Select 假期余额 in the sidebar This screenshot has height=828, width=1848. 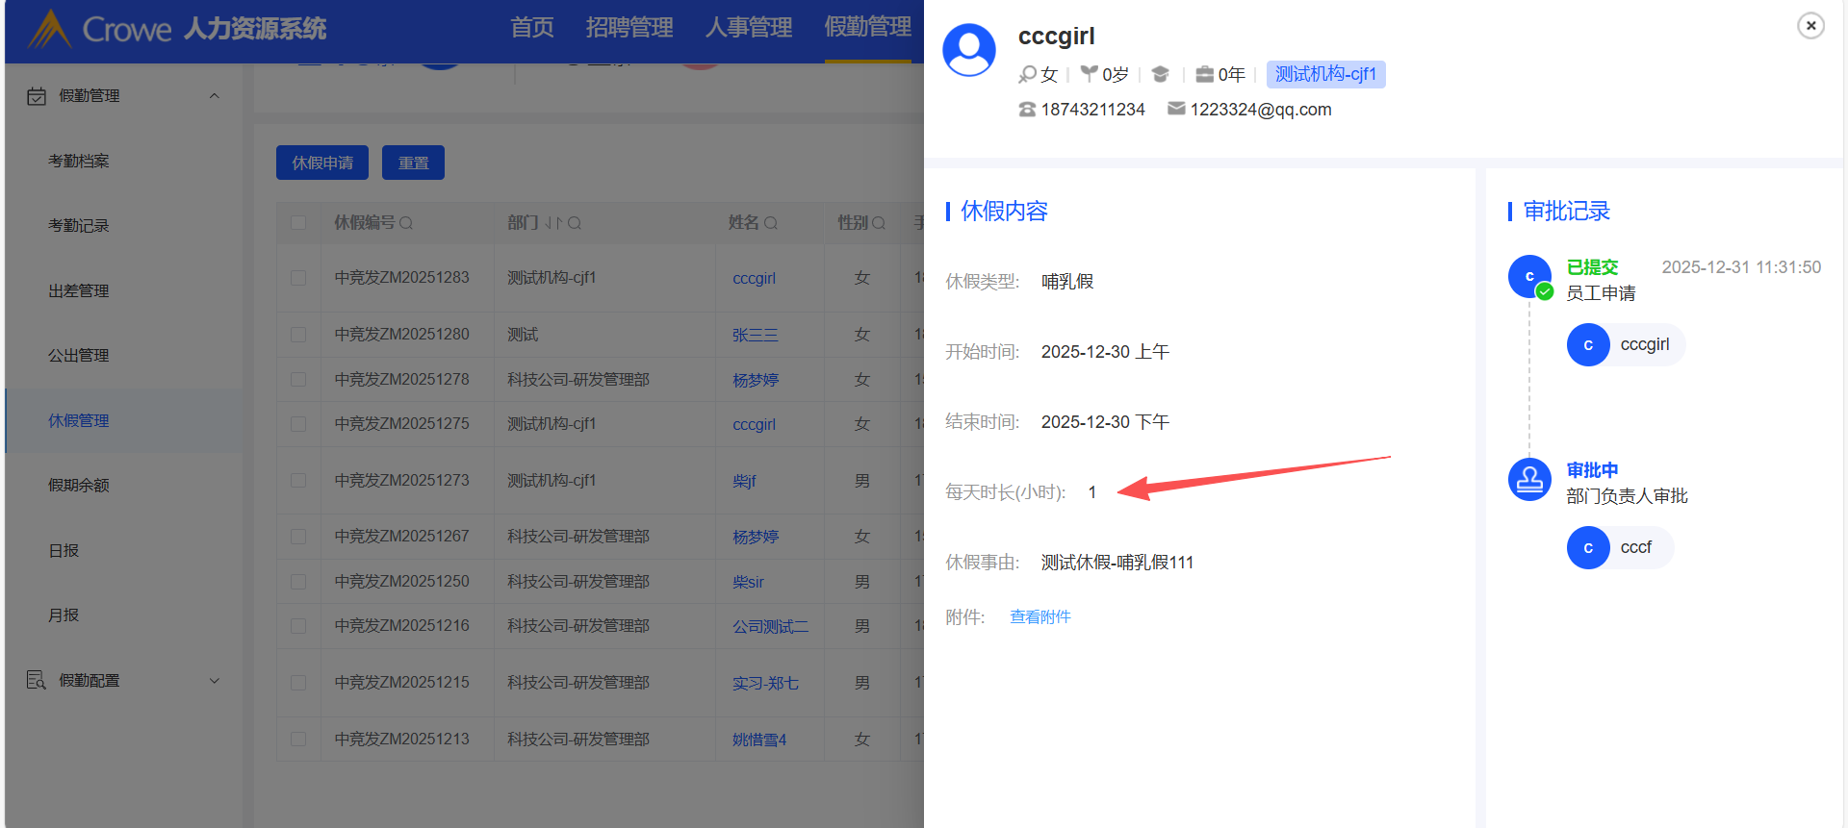pyautogui.click(x=79, y=486)
